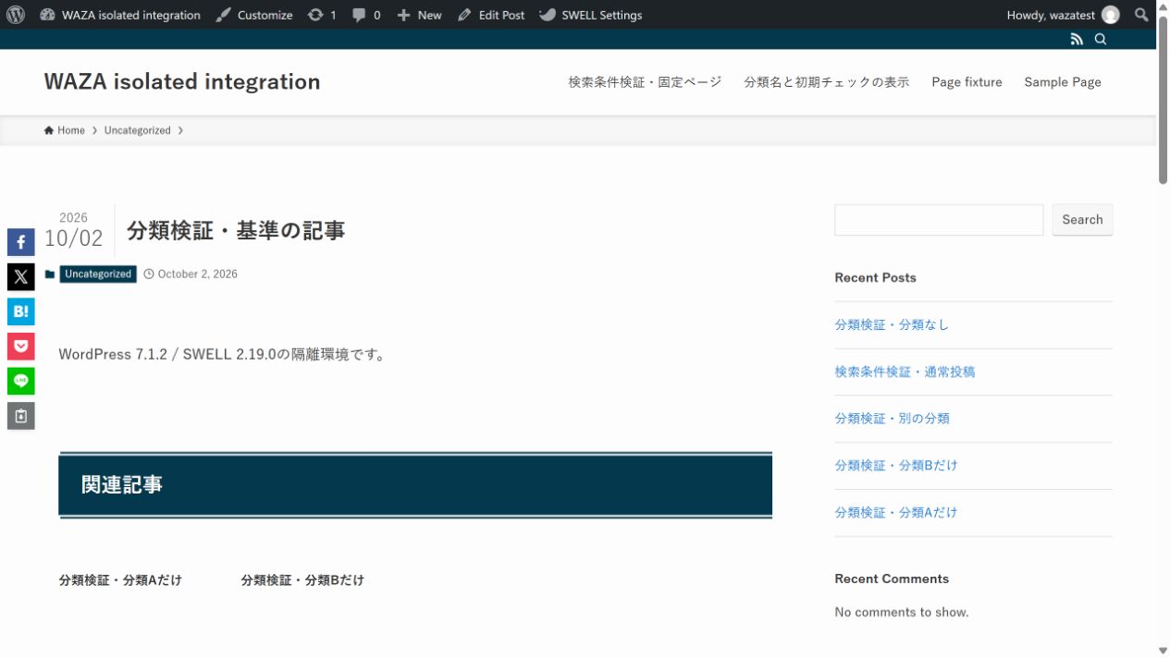Open sidebar recent post 分類検証・分類Aだけ
This screenshot has height=658, width=1170.
coord(896,512)
